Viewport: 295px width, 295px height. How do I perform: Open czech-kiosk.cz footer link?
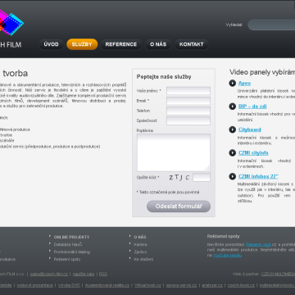pyautogui.click(x=241, y=285)
